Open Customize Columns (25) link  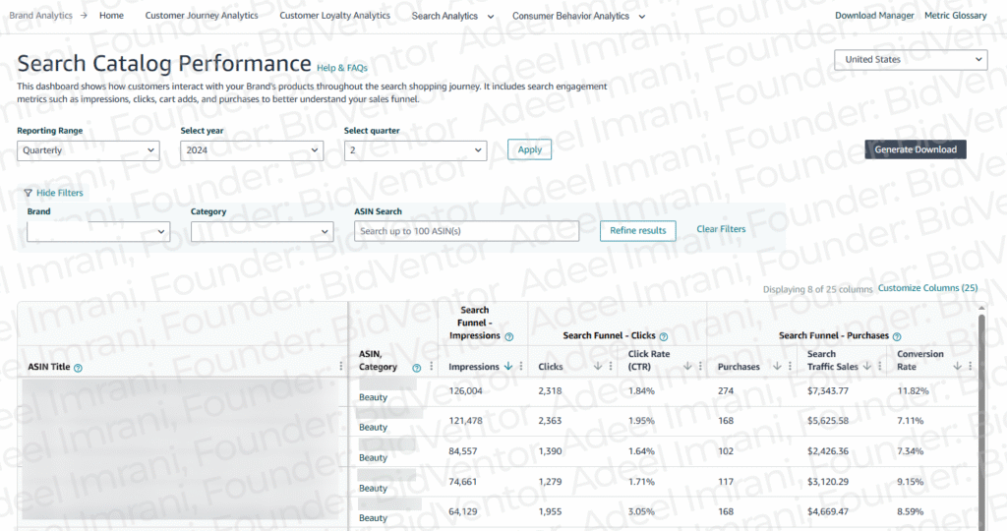point(928,288)
